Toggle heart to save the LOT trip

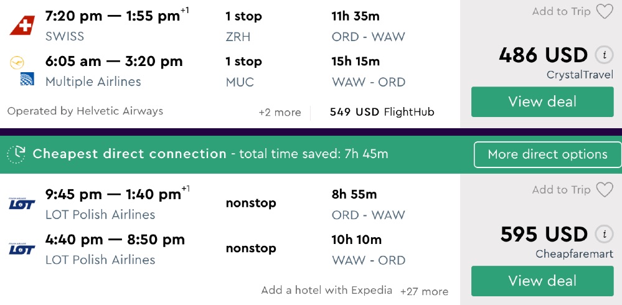[x=605, y=190]
